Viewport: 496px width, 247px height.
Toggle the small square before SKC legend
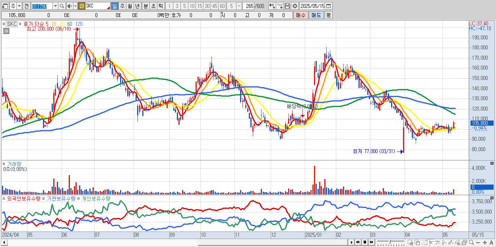tap(4, 24)
